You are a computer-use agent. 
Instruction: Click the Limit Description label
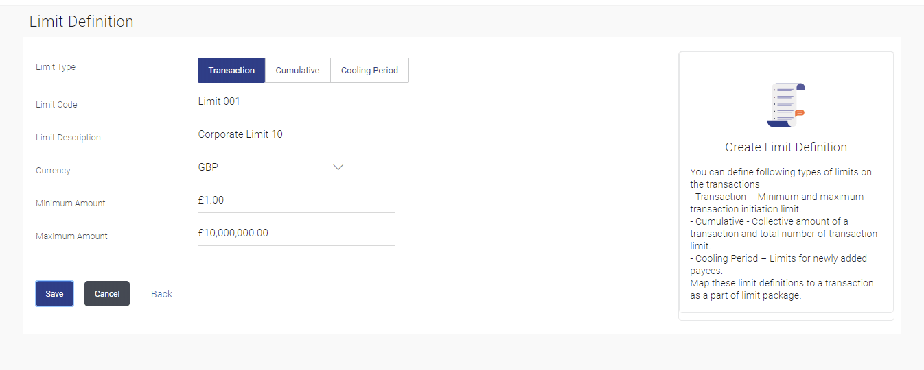tap(68, 138)
